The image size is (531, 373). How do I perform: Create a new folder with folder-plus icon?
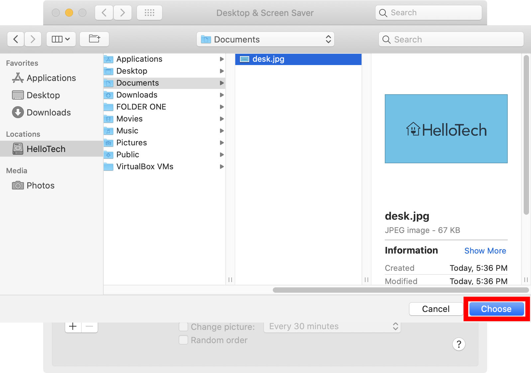pos(94,39)
